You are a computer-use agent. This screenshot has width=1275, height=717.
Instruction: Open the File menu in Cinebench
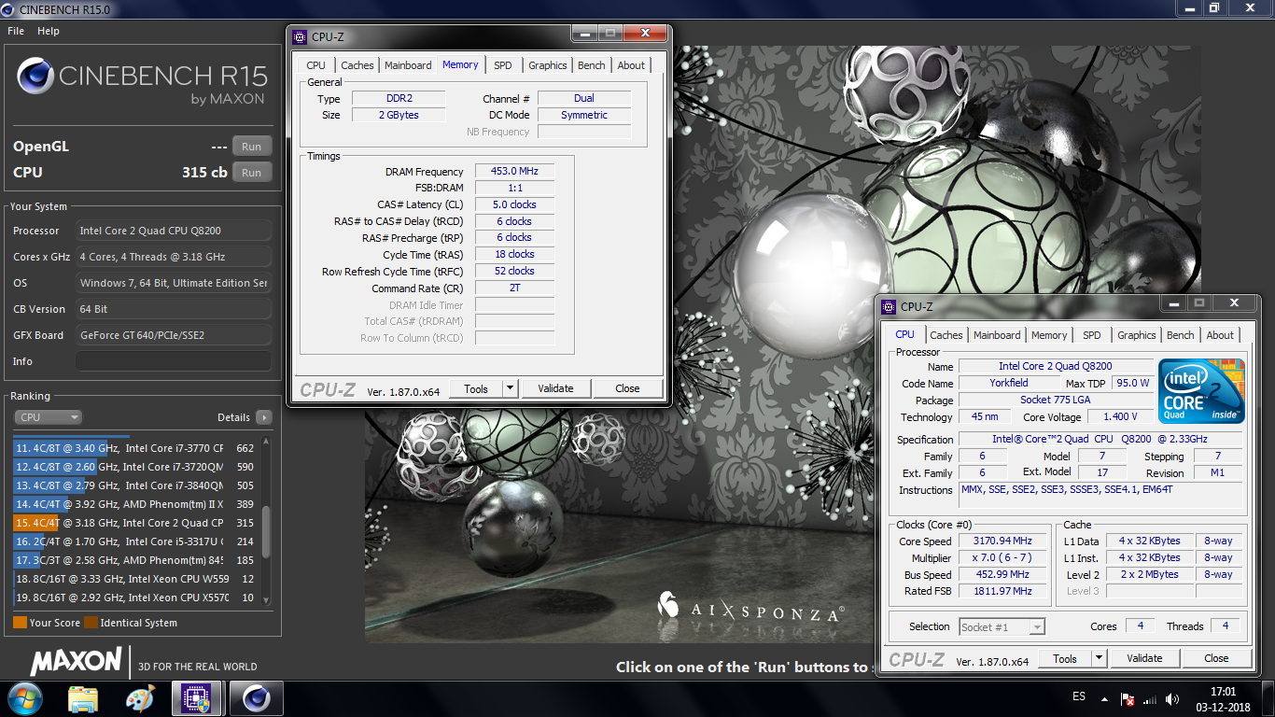pyautogui.click(x=16, y=31)
